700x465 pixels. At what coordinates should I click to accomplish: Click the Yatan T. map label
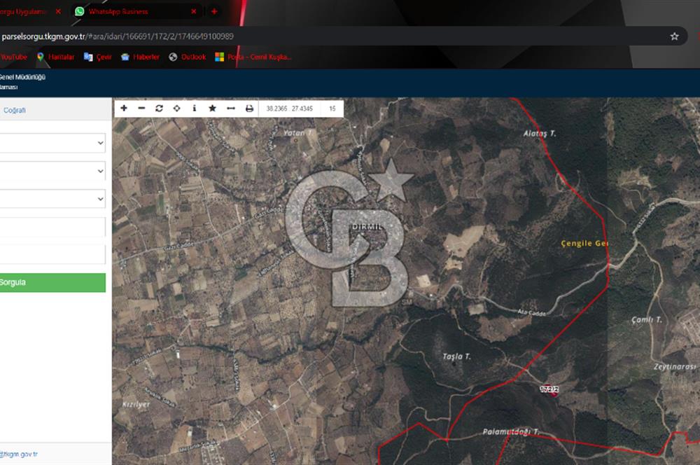point(298,132)
